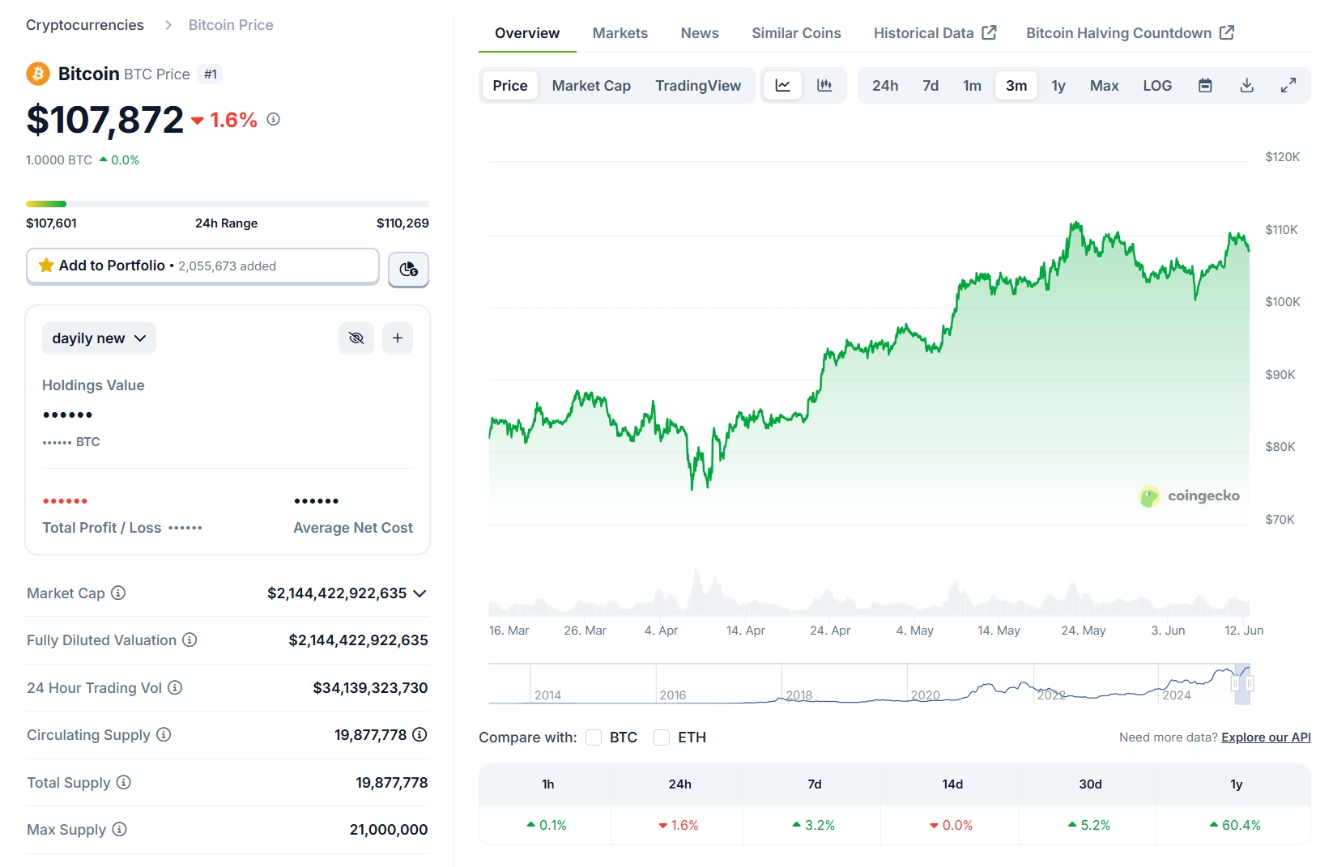
Task: Open the Overview tab
Action: click(x=527, y=33)
